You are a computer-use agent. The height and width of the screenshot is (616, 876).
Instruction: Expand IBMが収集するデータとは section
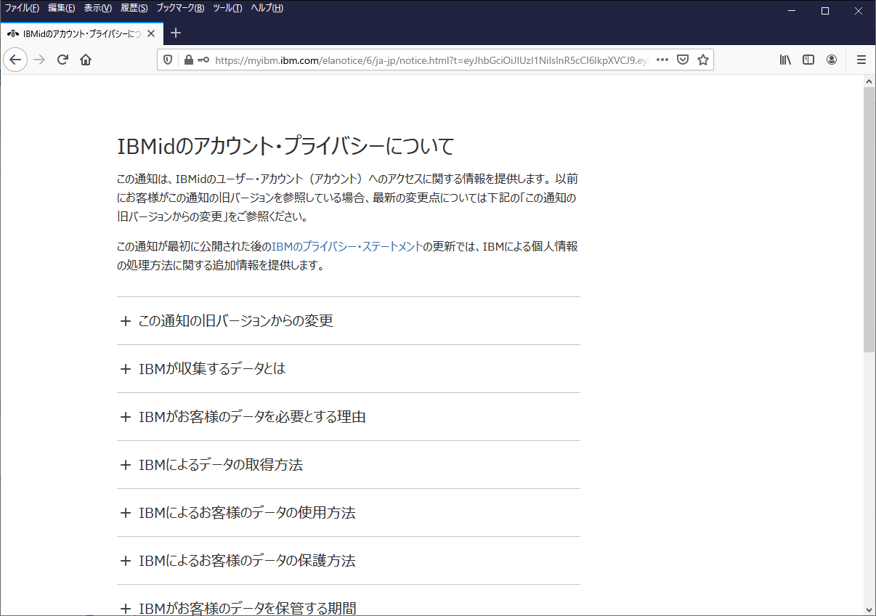point(212,368)
